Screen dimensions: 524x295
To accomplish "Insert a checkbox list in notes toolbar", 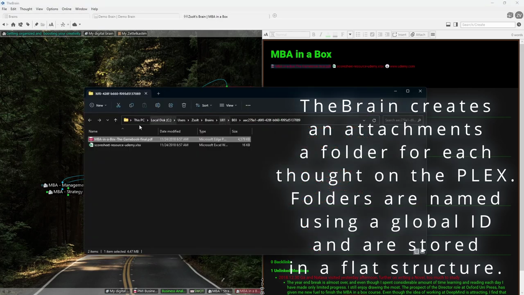I will (372, 34).
